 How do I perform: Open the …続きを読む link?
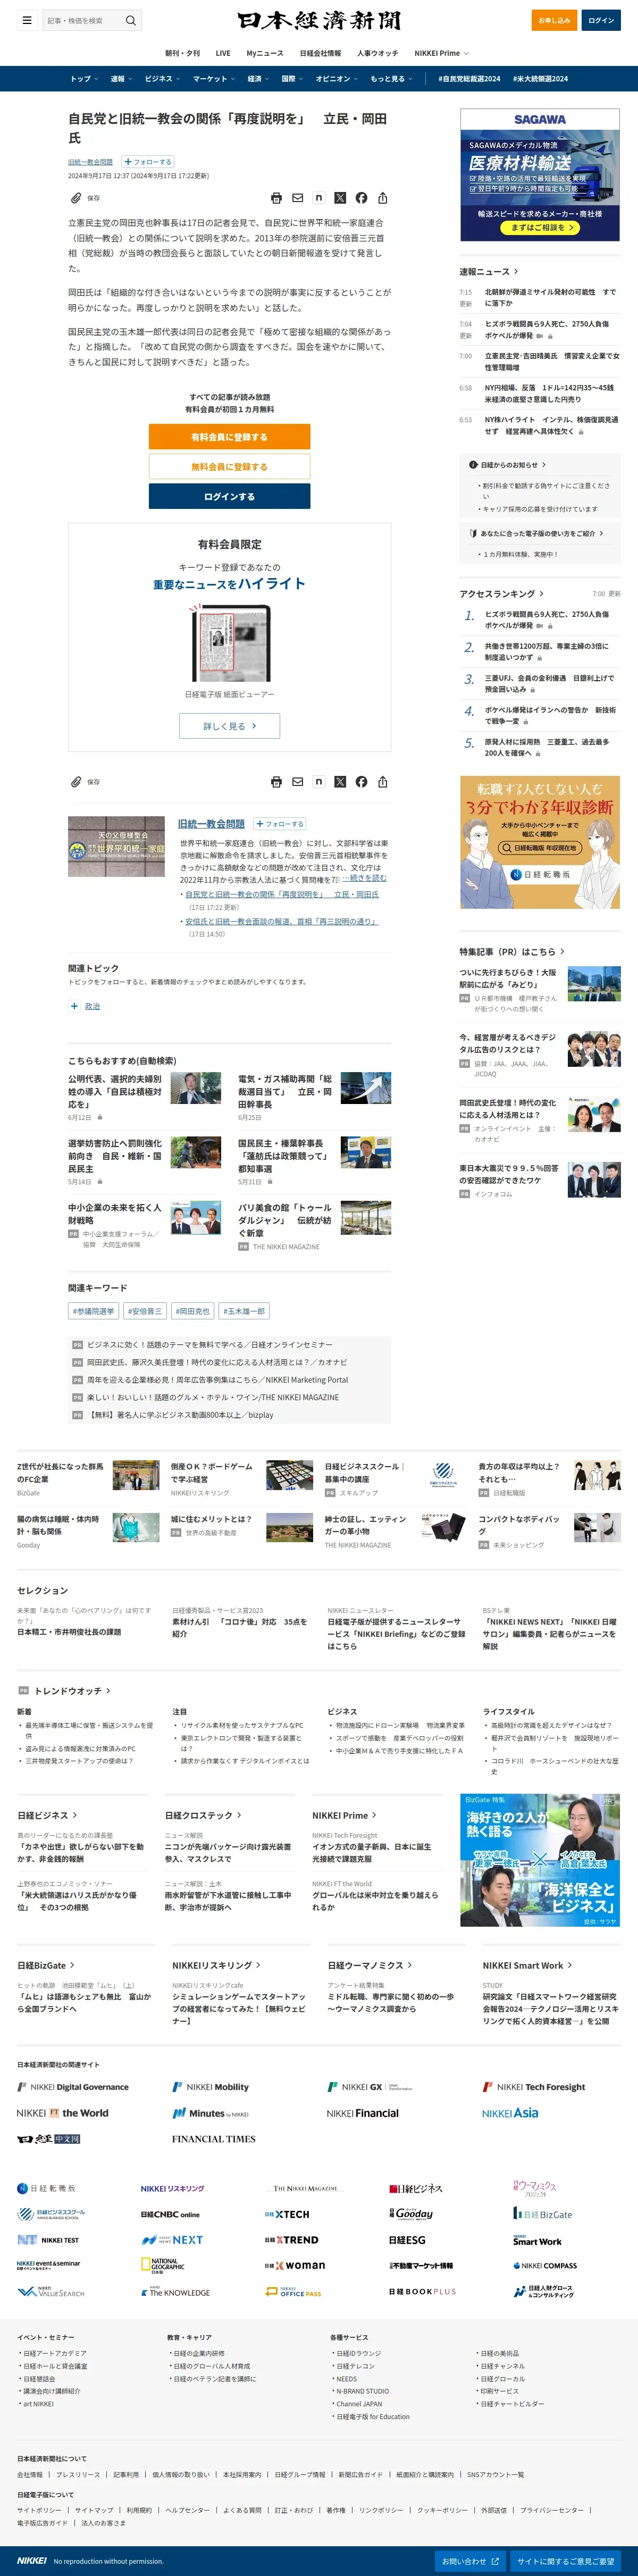coord(364,878)
